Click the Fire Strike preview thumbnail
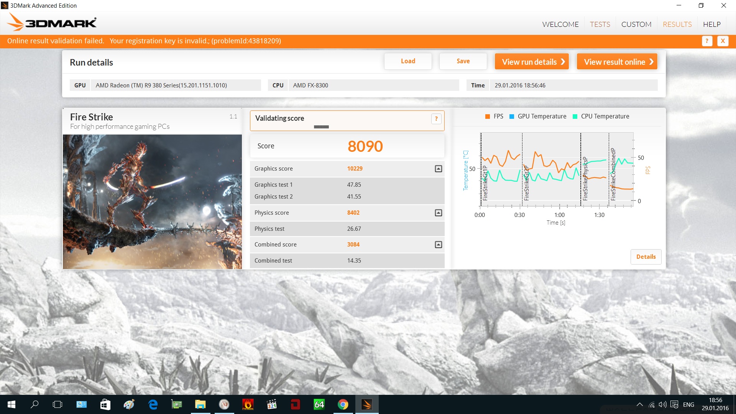 point(152,202)
